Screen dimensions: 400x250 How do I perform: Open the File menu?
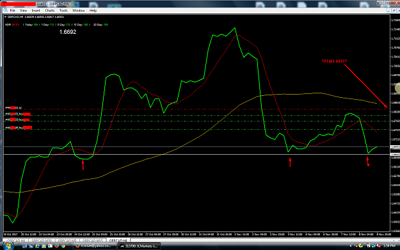tap(12, 10)
